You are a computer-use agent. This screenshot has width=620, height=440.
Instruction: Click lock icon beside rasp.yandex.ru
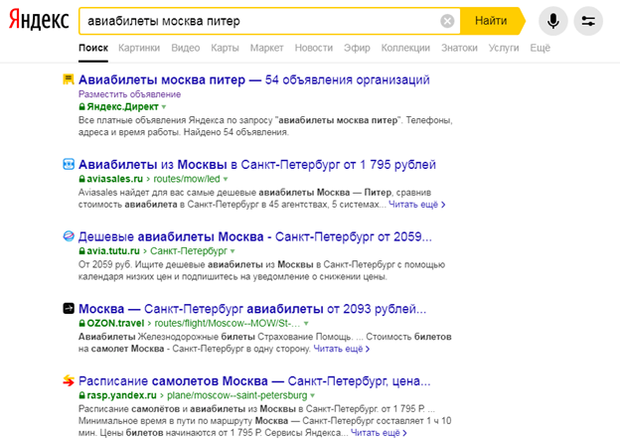point(81,395)
